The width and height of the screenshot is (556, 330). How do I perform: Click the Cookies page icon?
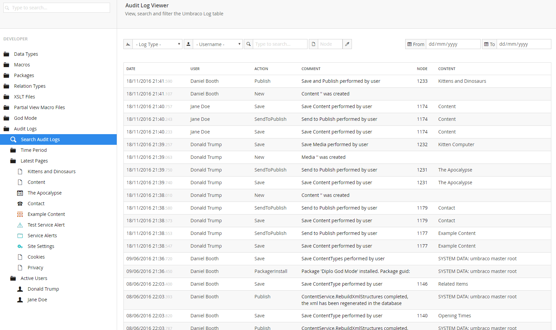tap(20, 257)
